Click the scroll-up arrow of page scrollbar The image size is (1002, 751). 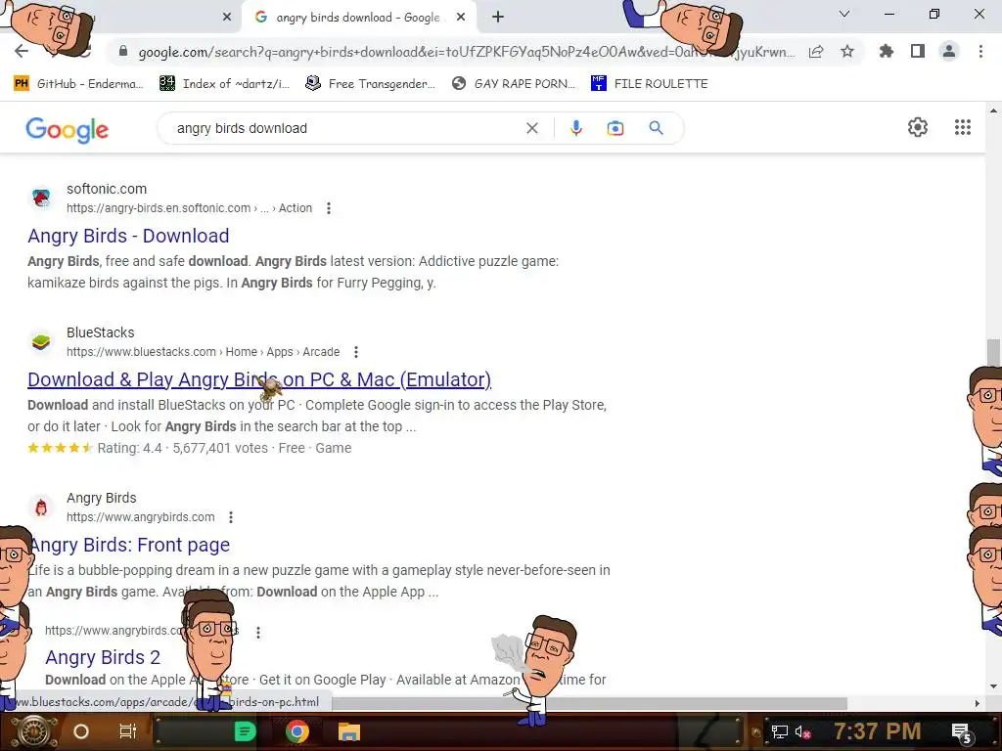993,110
